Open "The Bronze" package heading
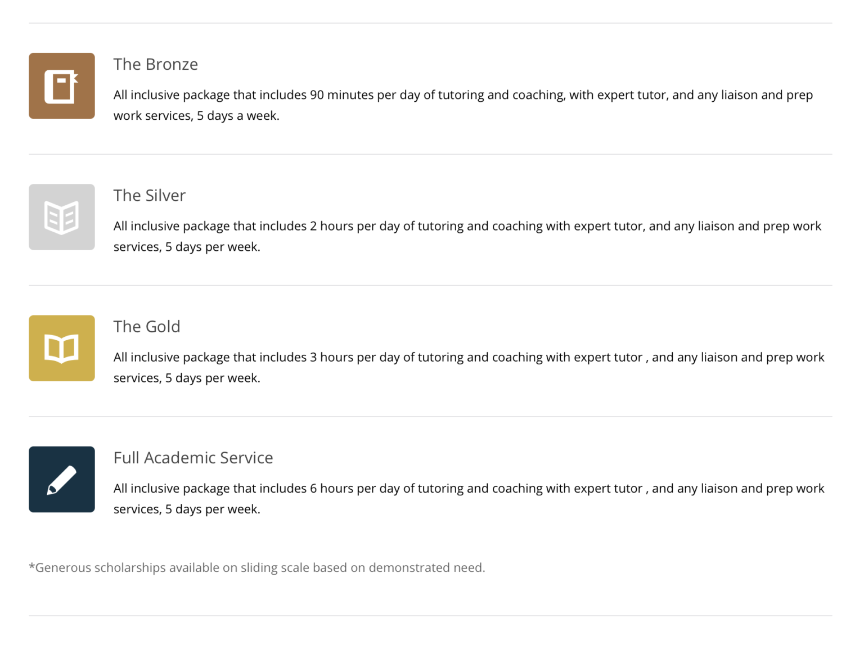The image size is (864, 654). tap(156, 65)
